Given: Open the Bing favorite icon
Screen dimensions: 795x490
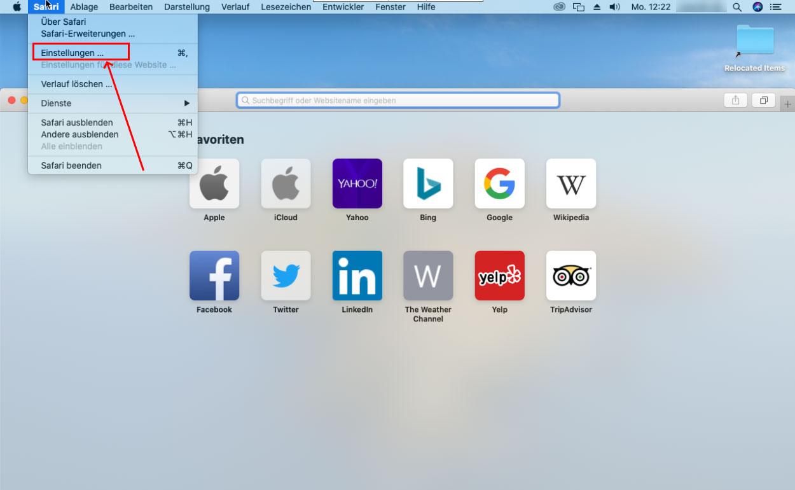Looking at the screenshot, I should 428,183.
